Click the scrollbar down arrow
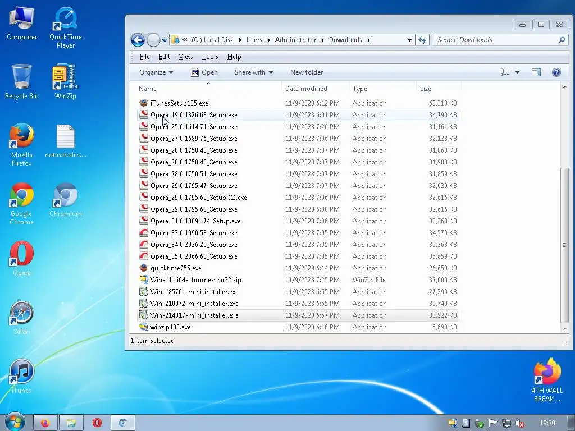 (564, 328)
